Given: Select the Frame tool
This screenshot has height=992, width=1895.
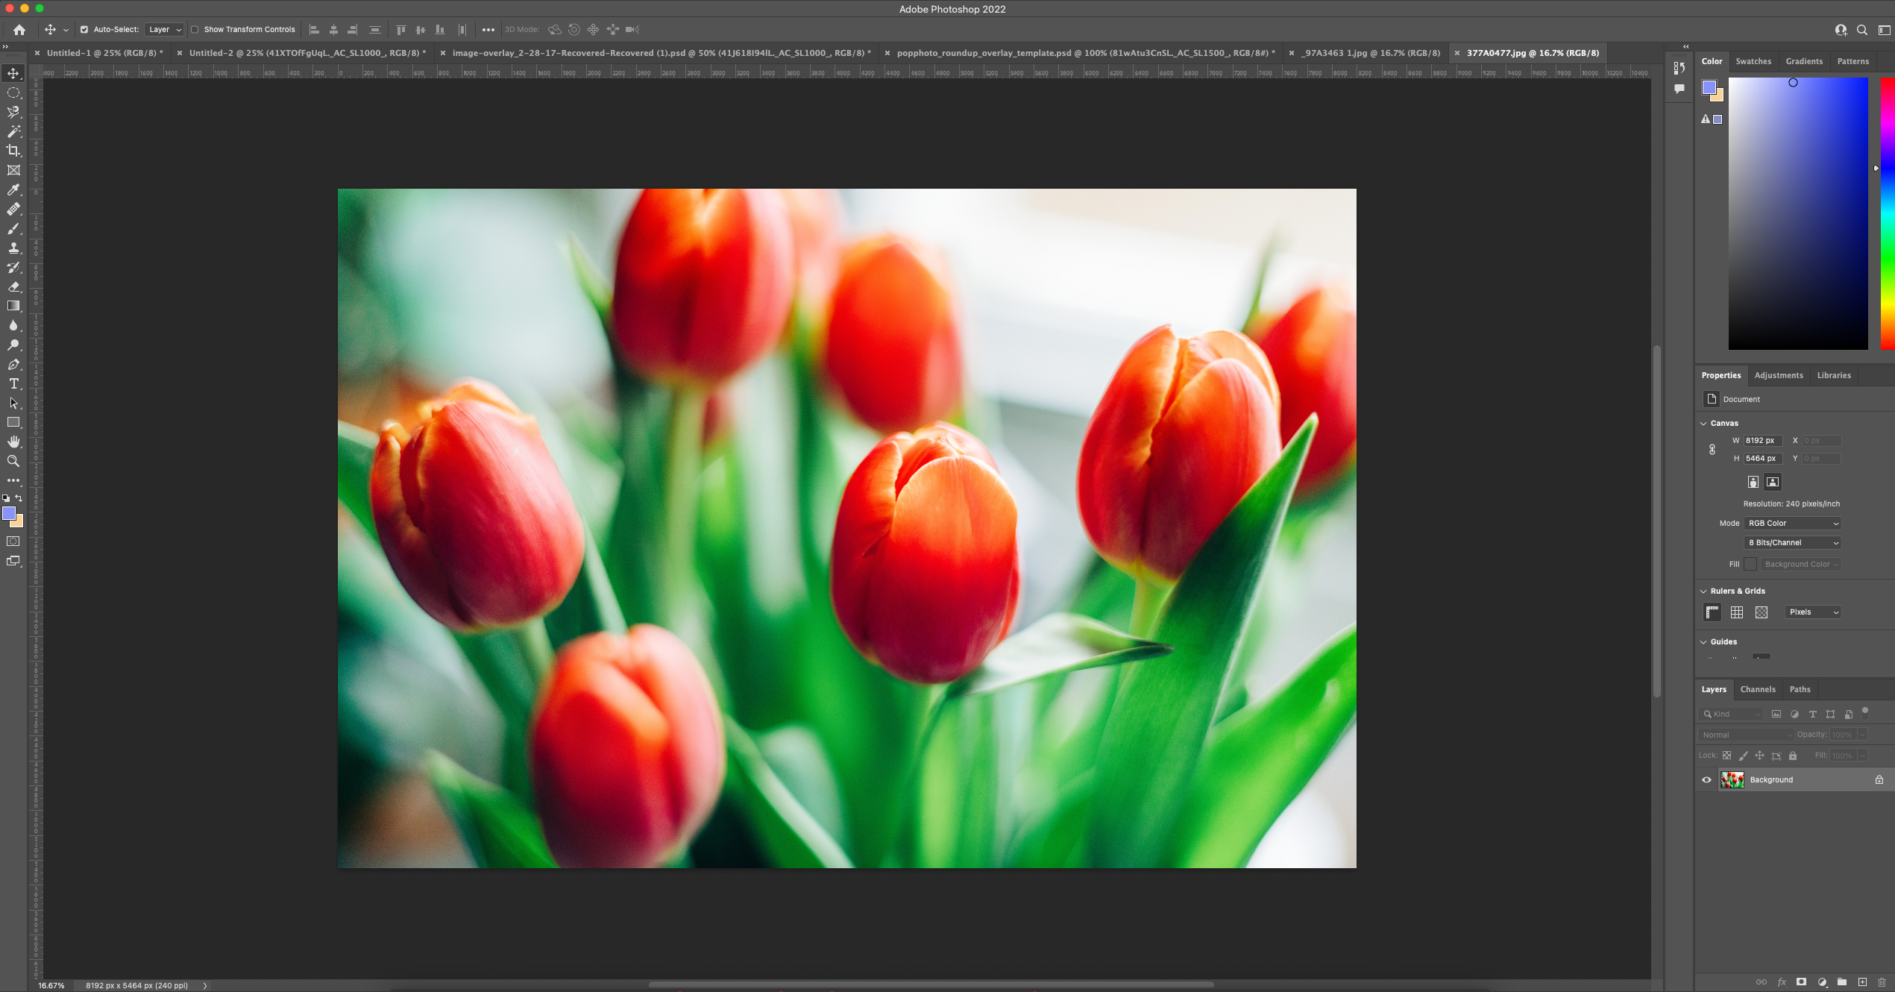Looking at the screenshot, I should [13, 170].
